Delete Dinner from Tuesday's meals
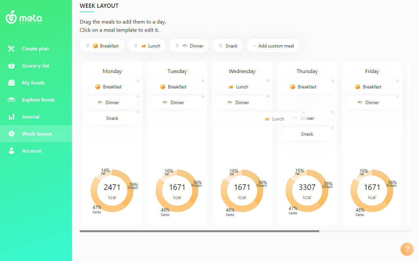 coord(203,96)
